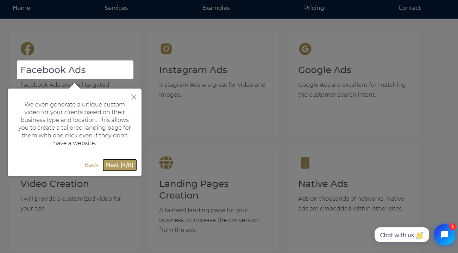Click the Landing Pages Creation heading
The image size is (458, 253).
pos(194,189)
